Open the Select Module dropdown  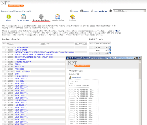pyautogui.click(x=129, y=11)
